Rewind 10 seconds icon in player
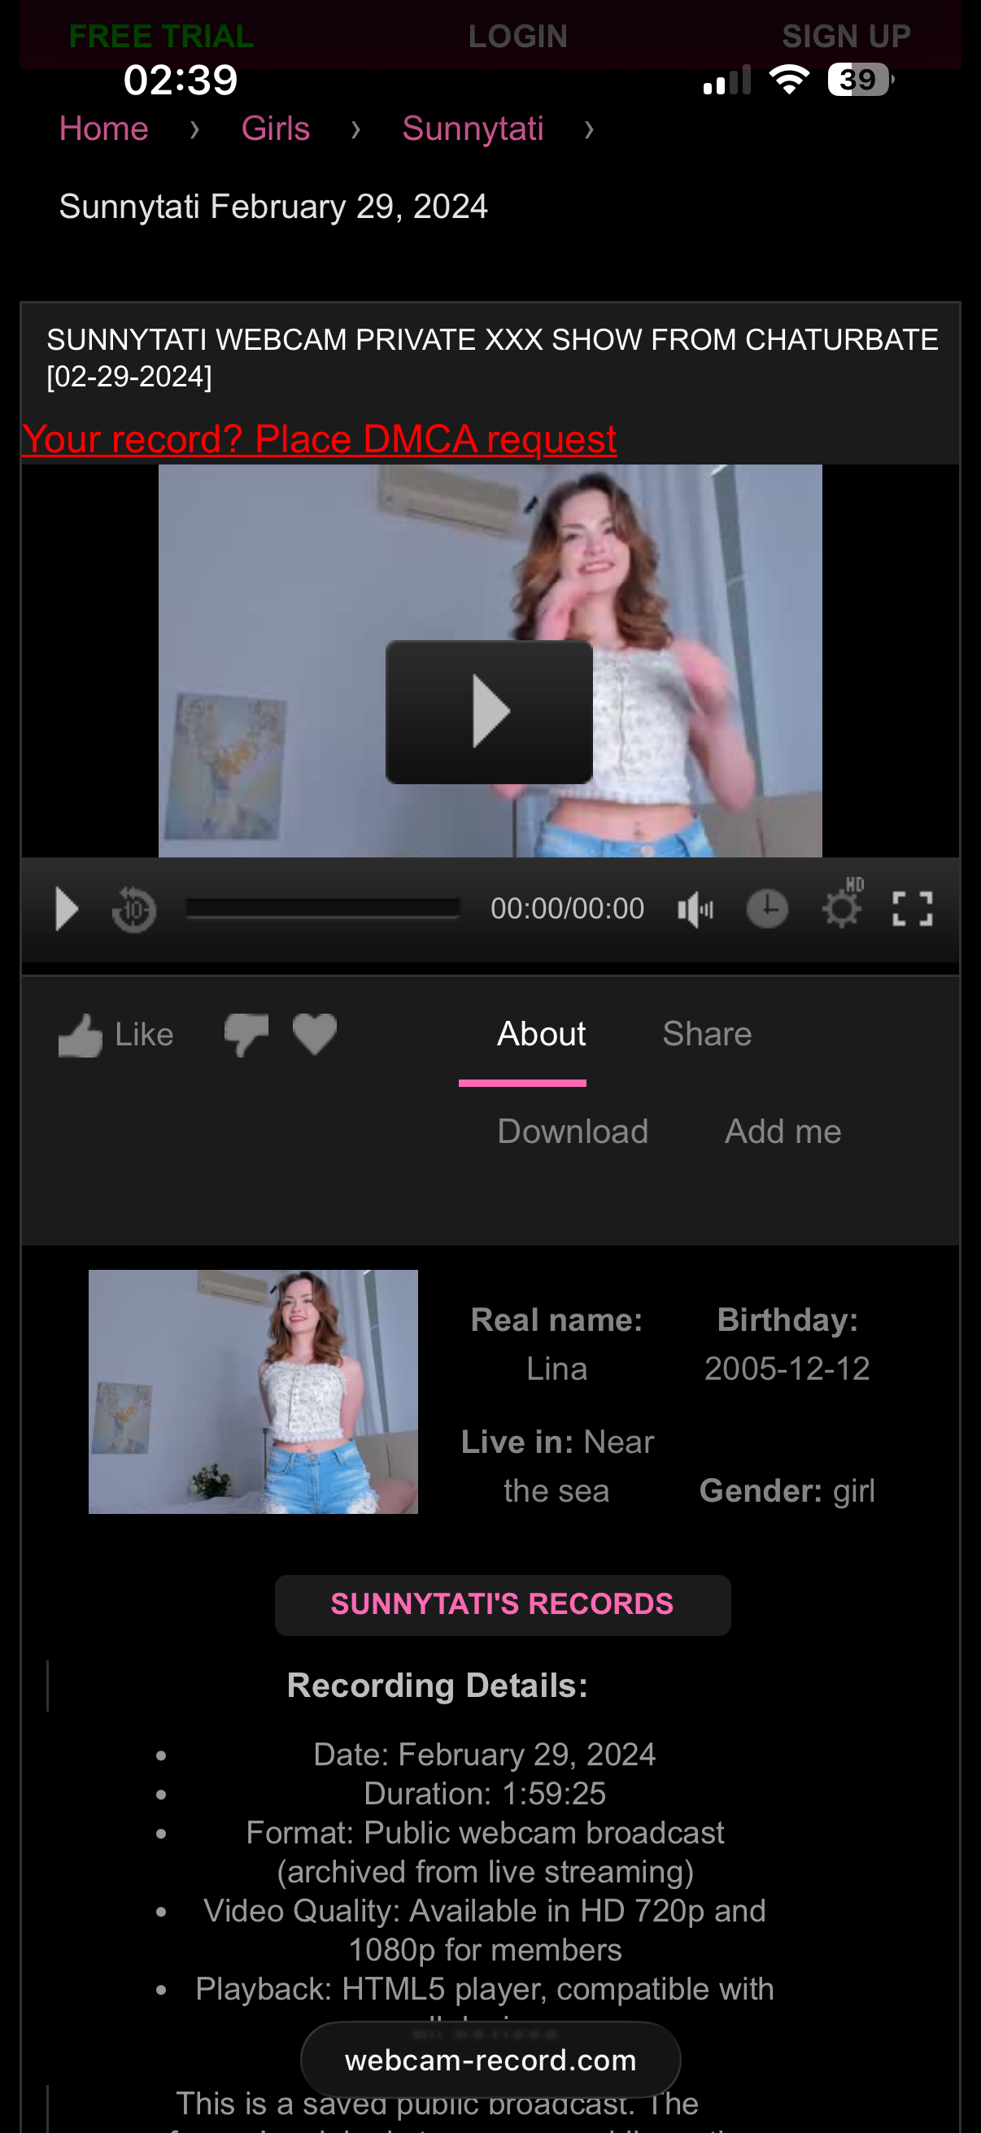981x2133 pixels. 134,909
